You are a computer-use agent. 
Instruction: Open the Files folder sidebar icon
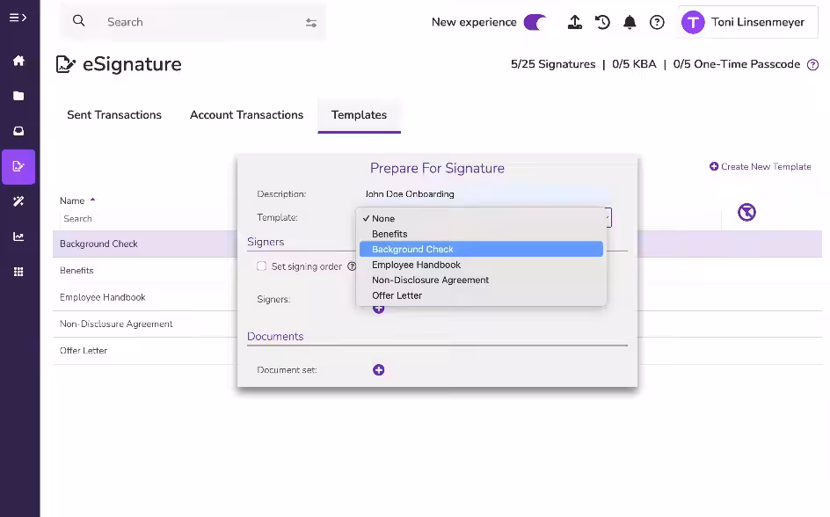18,96
